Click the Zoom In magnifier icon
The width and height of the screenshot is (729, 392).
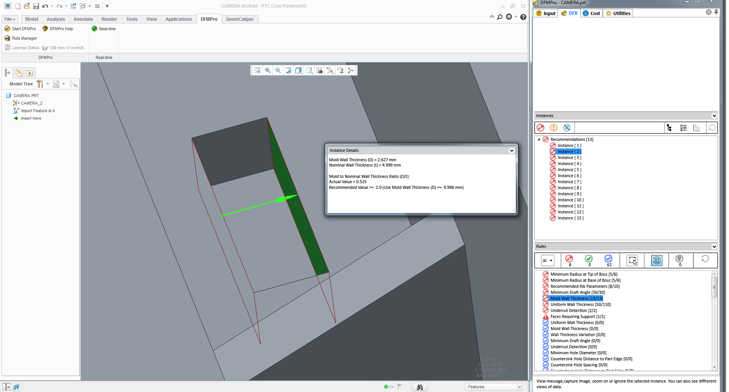pyautogui.click(x=268, y=70)
